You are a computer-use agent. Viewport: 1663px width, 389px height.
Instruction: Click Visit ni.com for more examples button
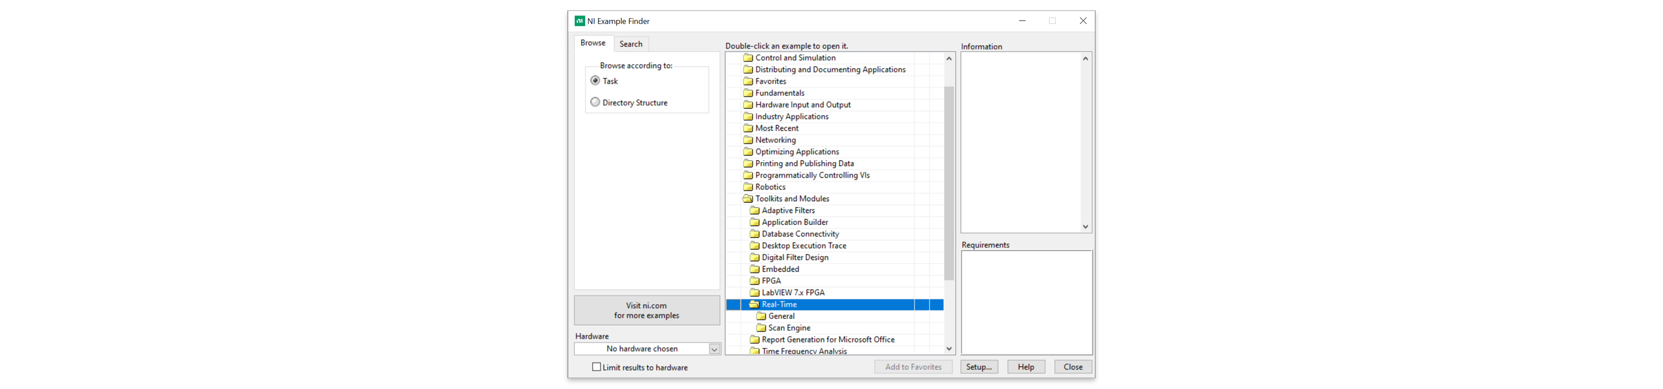[647, 310]
